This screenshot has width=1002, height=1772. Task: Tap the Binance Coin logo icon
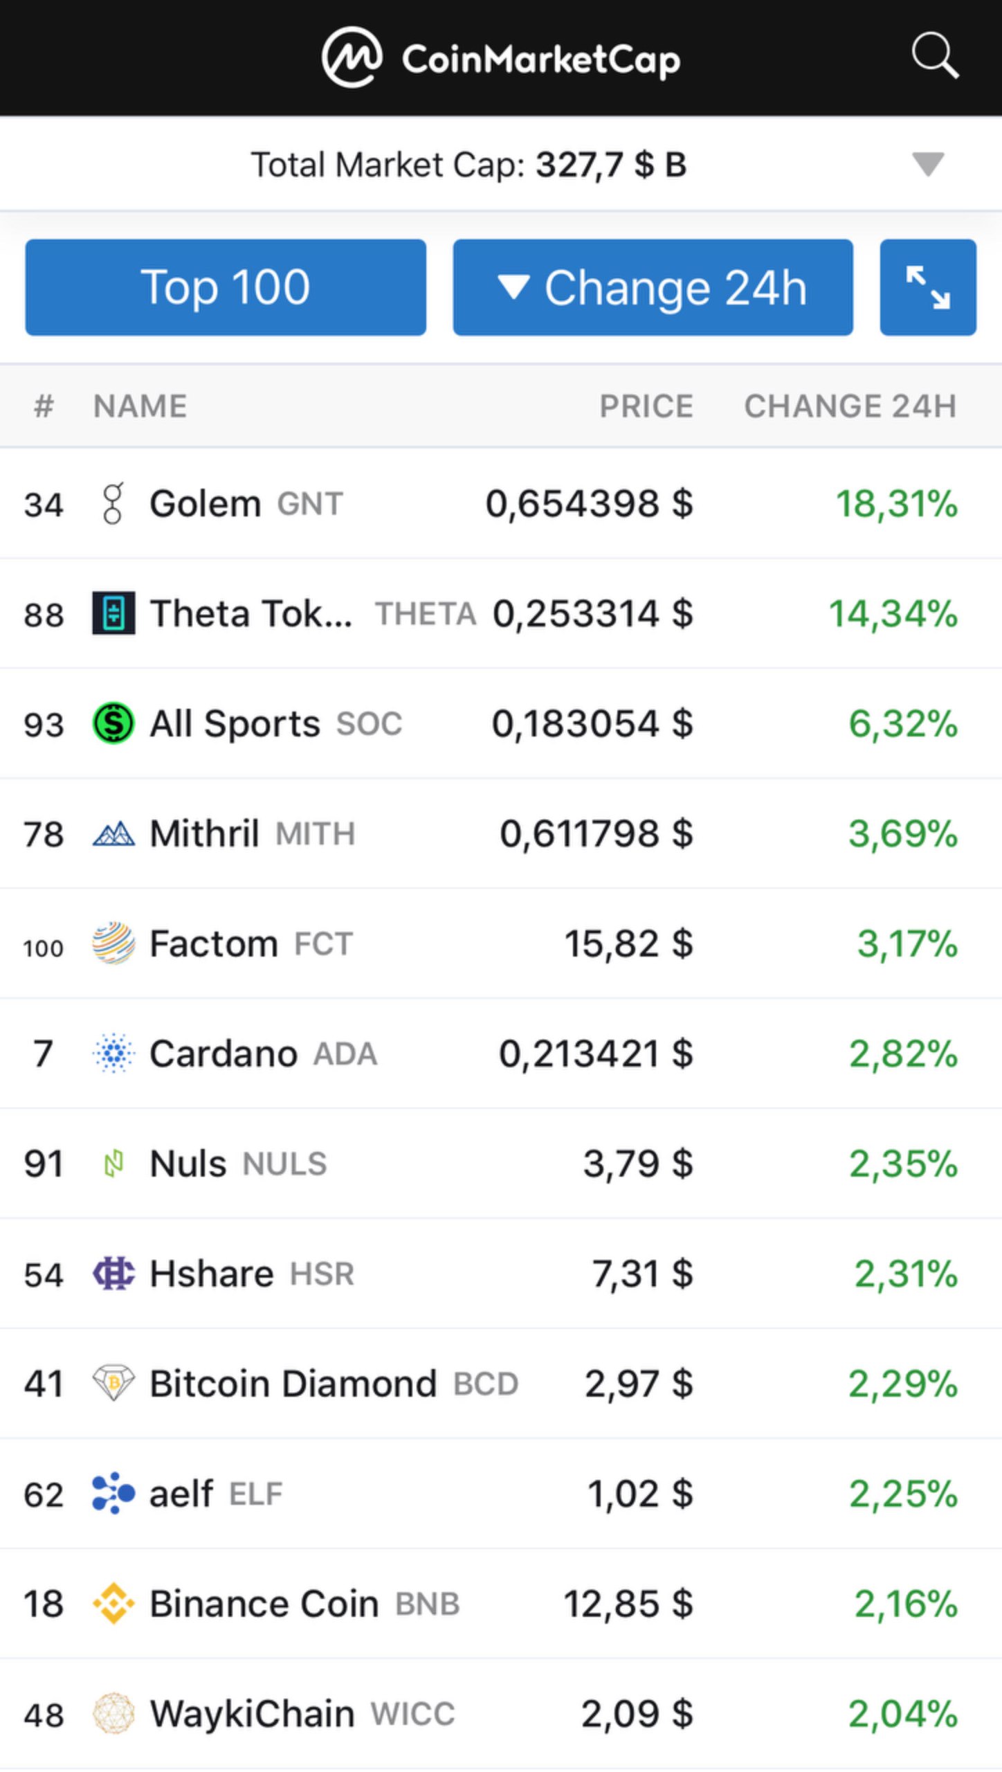(x=113, y=1604)
